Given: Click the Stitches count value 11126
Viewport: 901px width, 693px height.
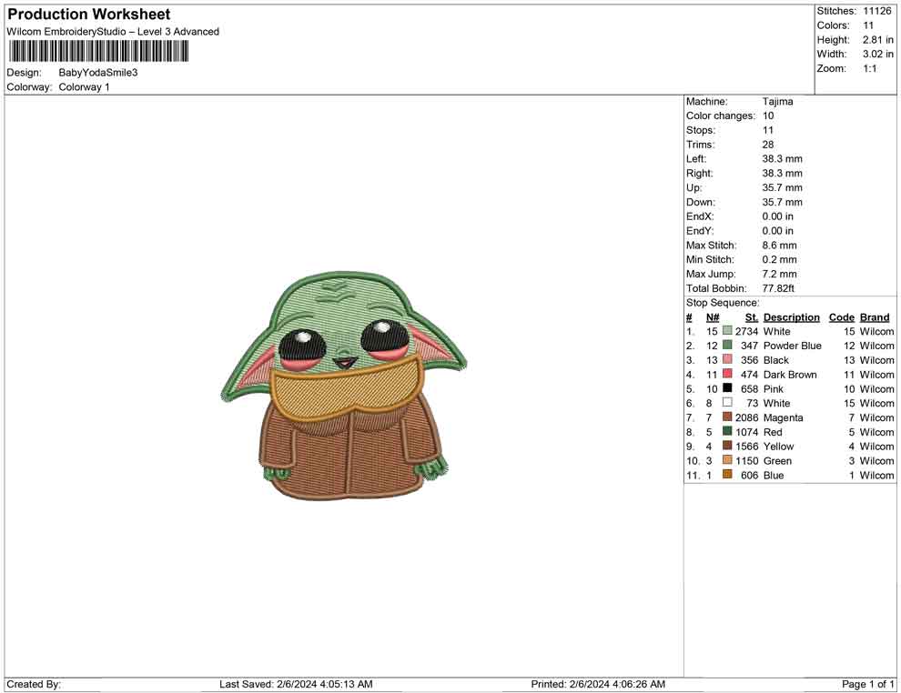Looking at the screenshot, I should pyautogui.click(x=878, y=11).
